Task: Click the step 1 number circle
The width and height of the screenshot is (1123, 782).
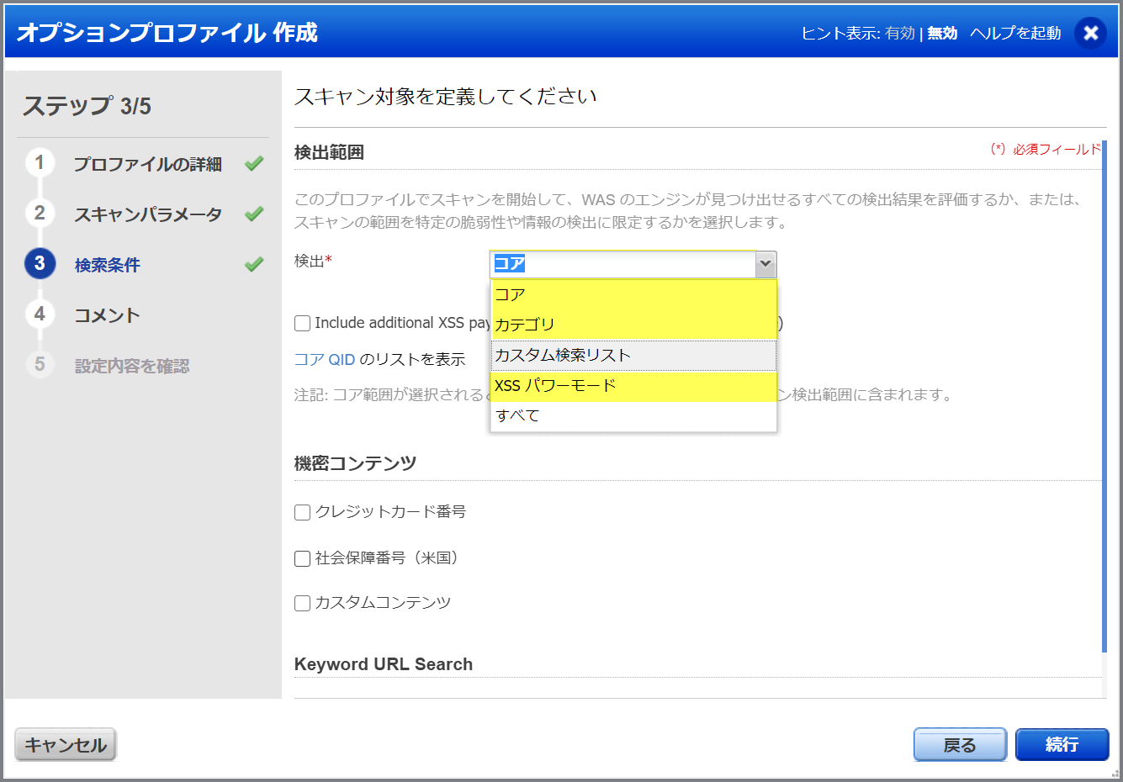Action: [x=40, y=165]
